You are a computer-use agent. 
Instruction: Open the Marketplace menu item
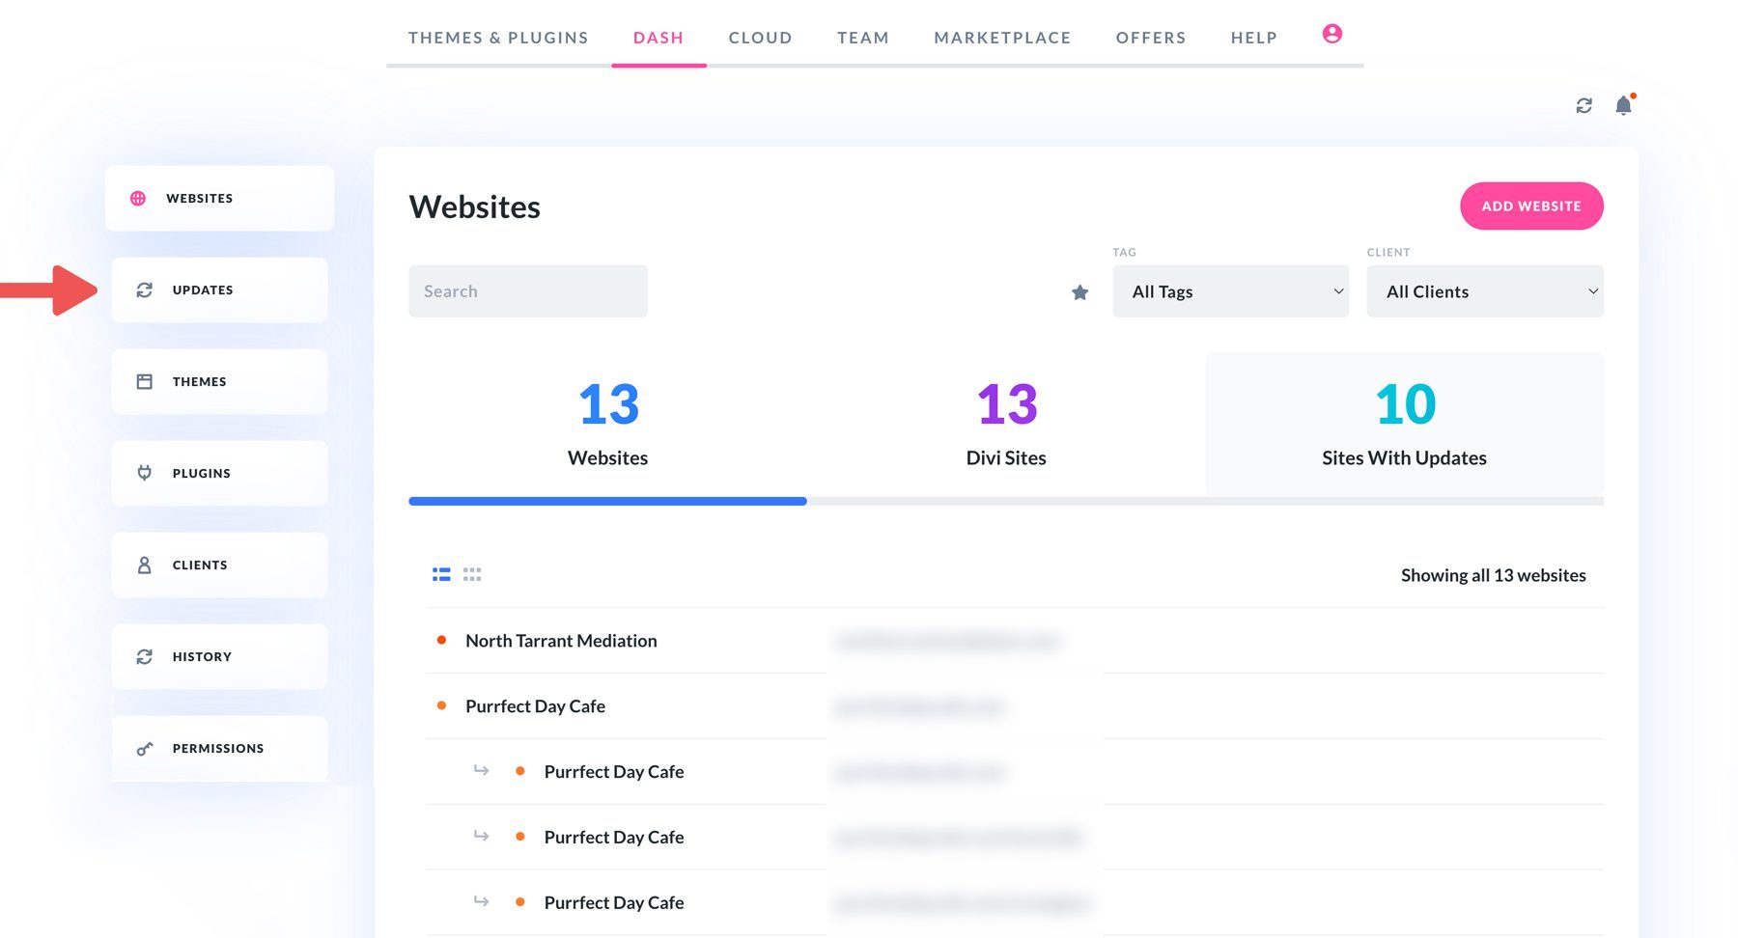[x=1002, y=38]
